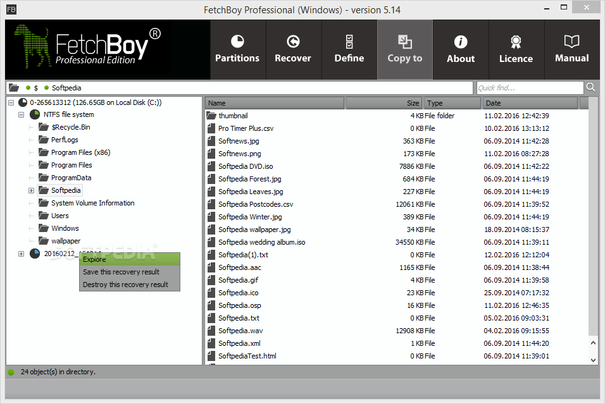Select Softpedia.osp file name

pos(240,306)
